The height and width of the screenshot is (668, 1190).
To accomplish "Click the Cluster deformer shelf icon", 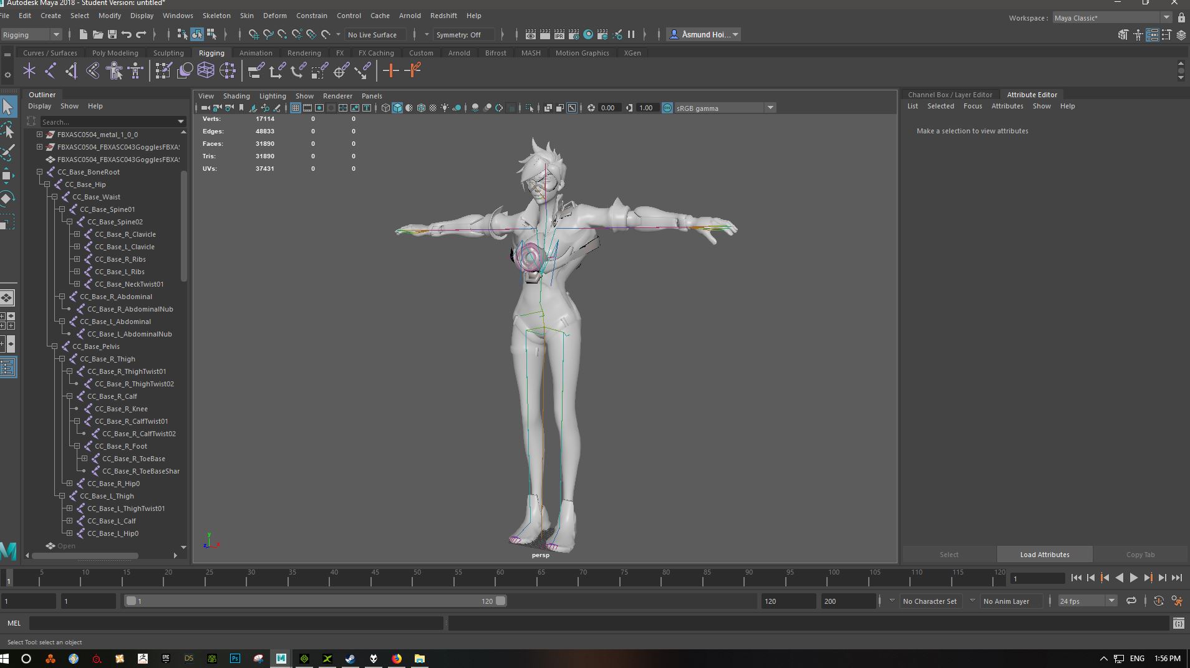I will click(x=227, y=71).
